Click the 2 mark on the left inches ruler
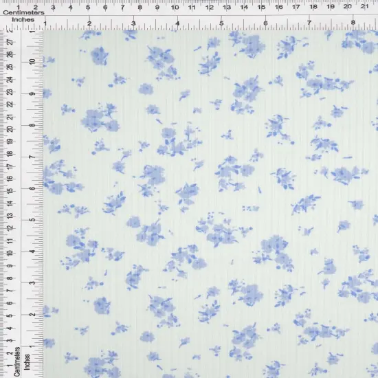The width and height of the screenshot is (378, 378). (x=32, y=315)
